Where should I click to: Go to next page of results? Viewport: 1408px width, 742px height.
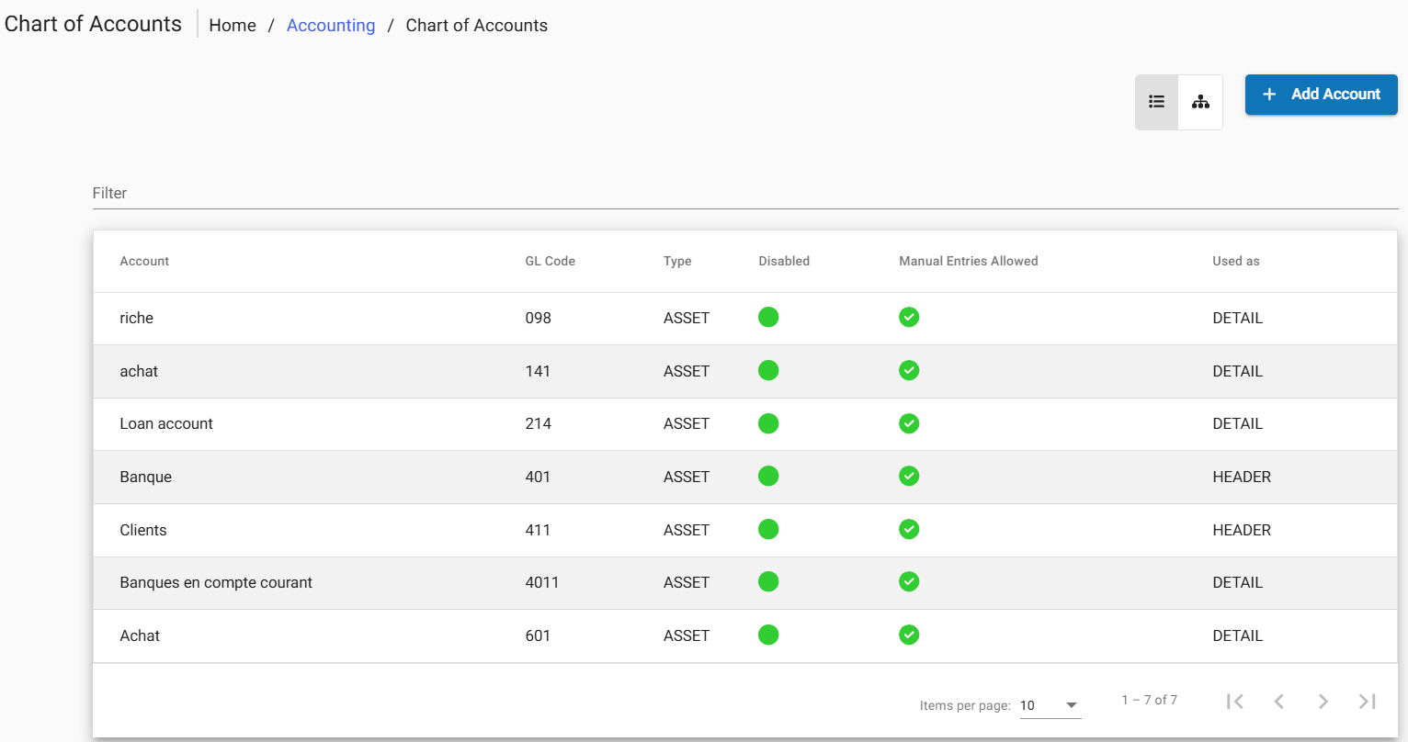point(1323,701)
